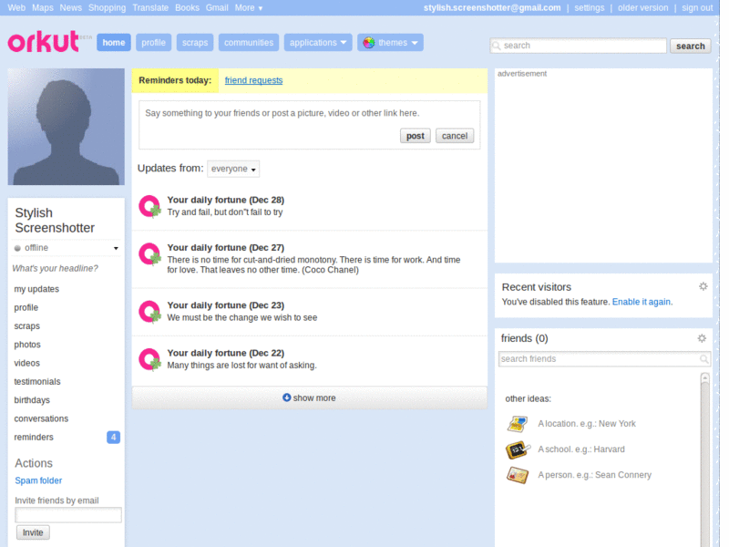Go to the home tab
Image resolution: width=729 pixels, height=547 pixels.
point(114,43)
